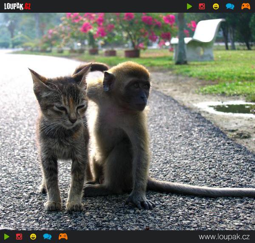Viewport: 255px width, 243px height.
Task: Click the smiley face icon in bottom bar
Action: [x=33, y=237]
